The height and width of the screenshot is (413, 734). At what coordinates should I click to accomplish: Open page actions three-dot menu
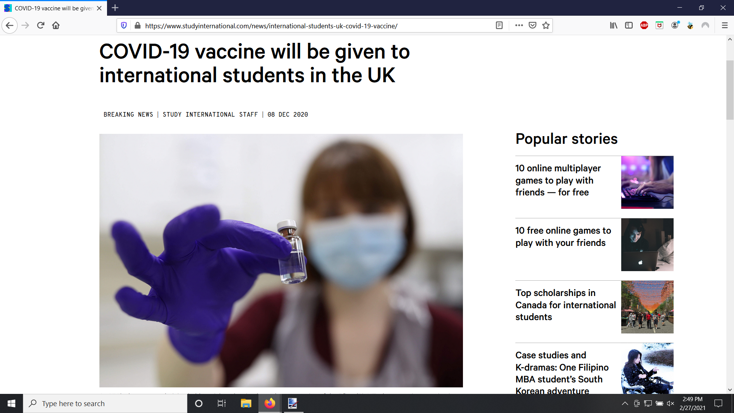click(x=519, y=26)
